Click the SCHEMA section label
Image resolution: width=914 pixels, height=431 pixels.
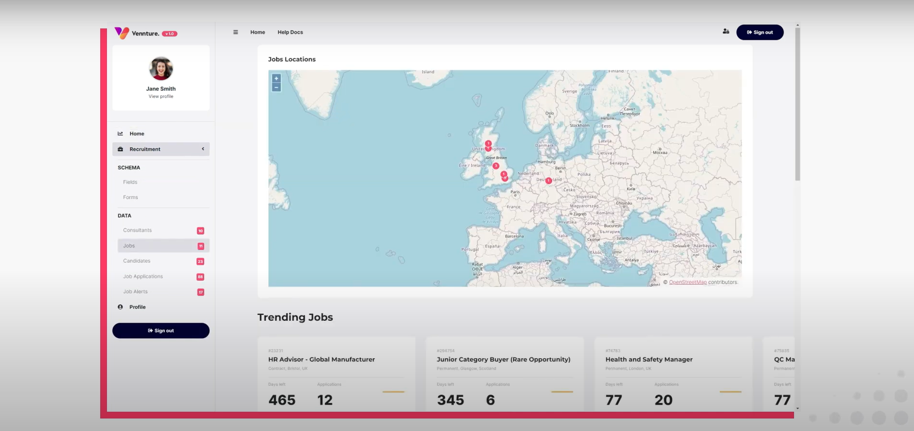(x=129, y=168)
